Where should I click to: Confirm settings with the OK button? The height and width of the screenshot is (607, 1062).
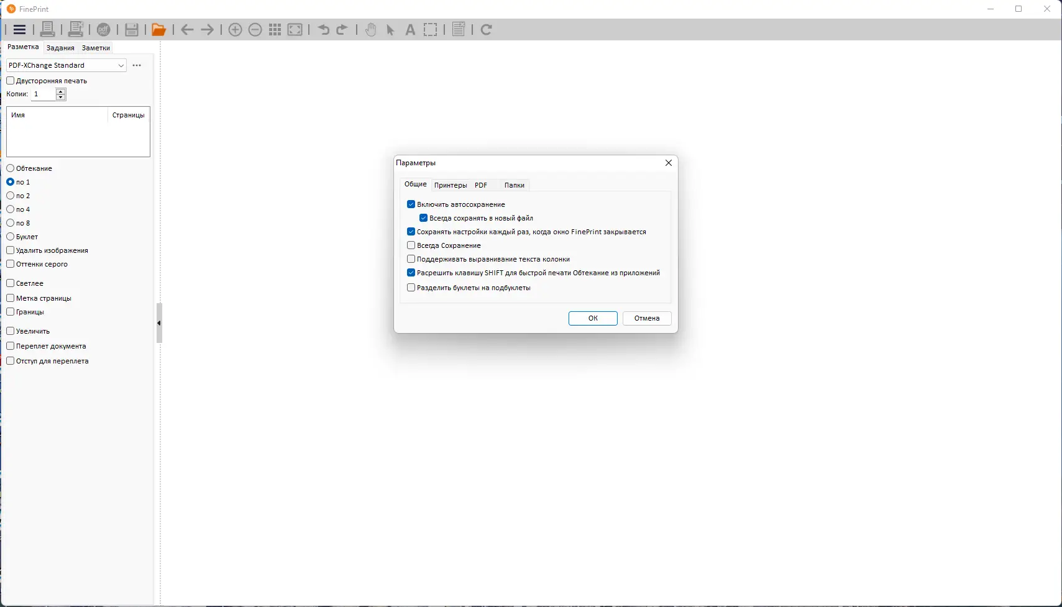592,318
